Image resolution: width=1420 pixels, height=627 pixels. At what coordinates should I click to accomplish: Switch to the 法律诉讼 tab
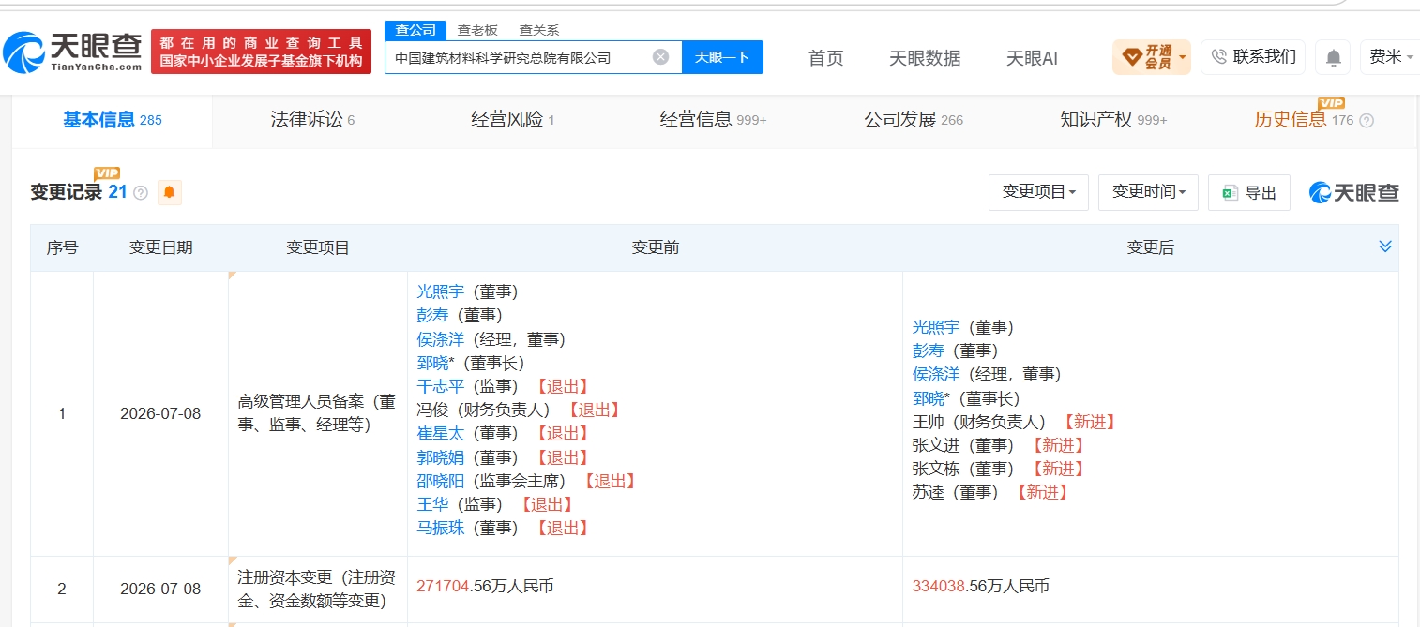point(312,120)
